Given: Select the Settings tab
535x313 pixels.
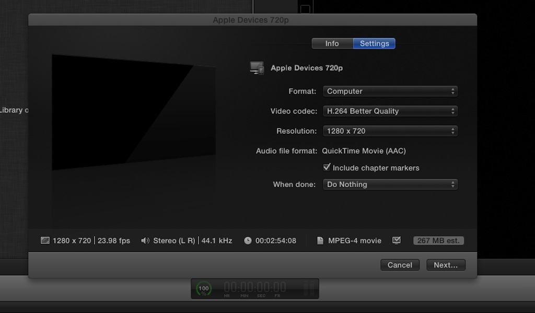Looking at the screenshot, I should pyautogui.click(x=374, y=43).
